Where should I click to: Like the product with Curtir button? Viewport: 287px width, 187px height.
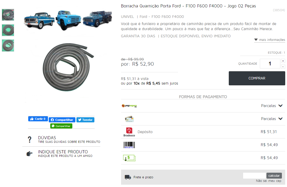(x=38, y=119)
